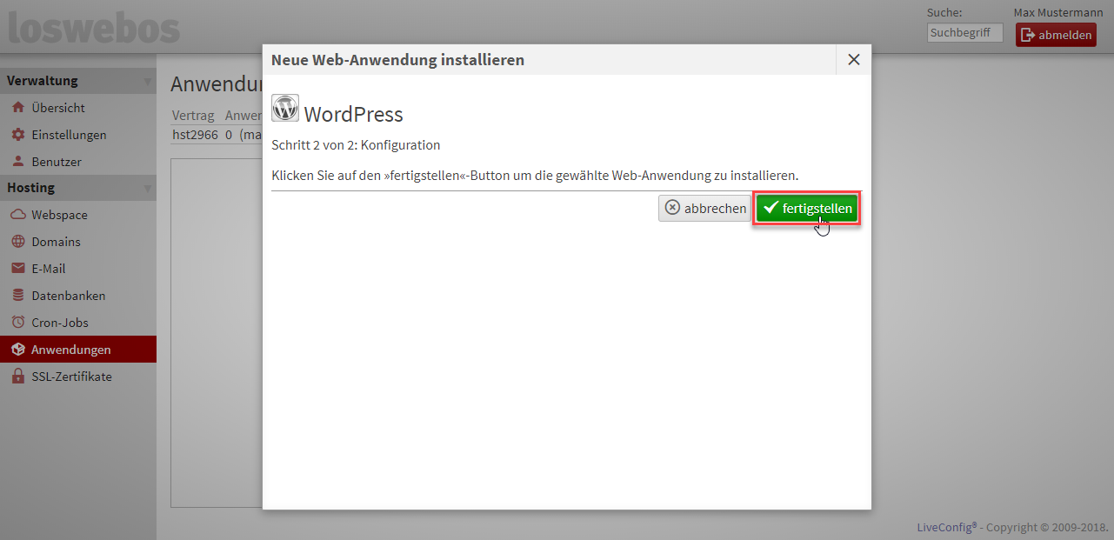Click the green fertigstellen button

pyautogui.click(x=806, y=209)
